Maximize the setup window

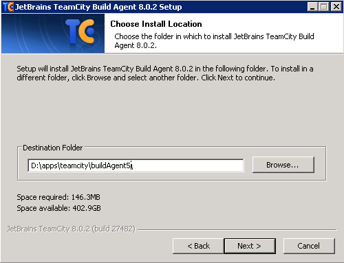point(323,7)
